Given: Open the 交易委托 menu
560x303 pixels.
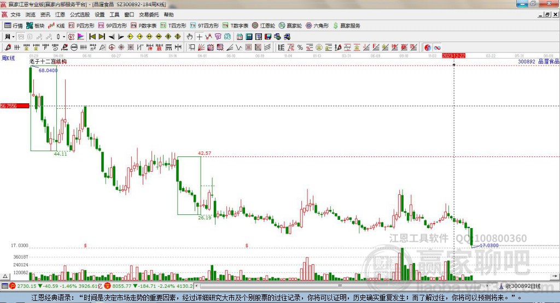Looking at the screenshot, I should coord(149,15).
